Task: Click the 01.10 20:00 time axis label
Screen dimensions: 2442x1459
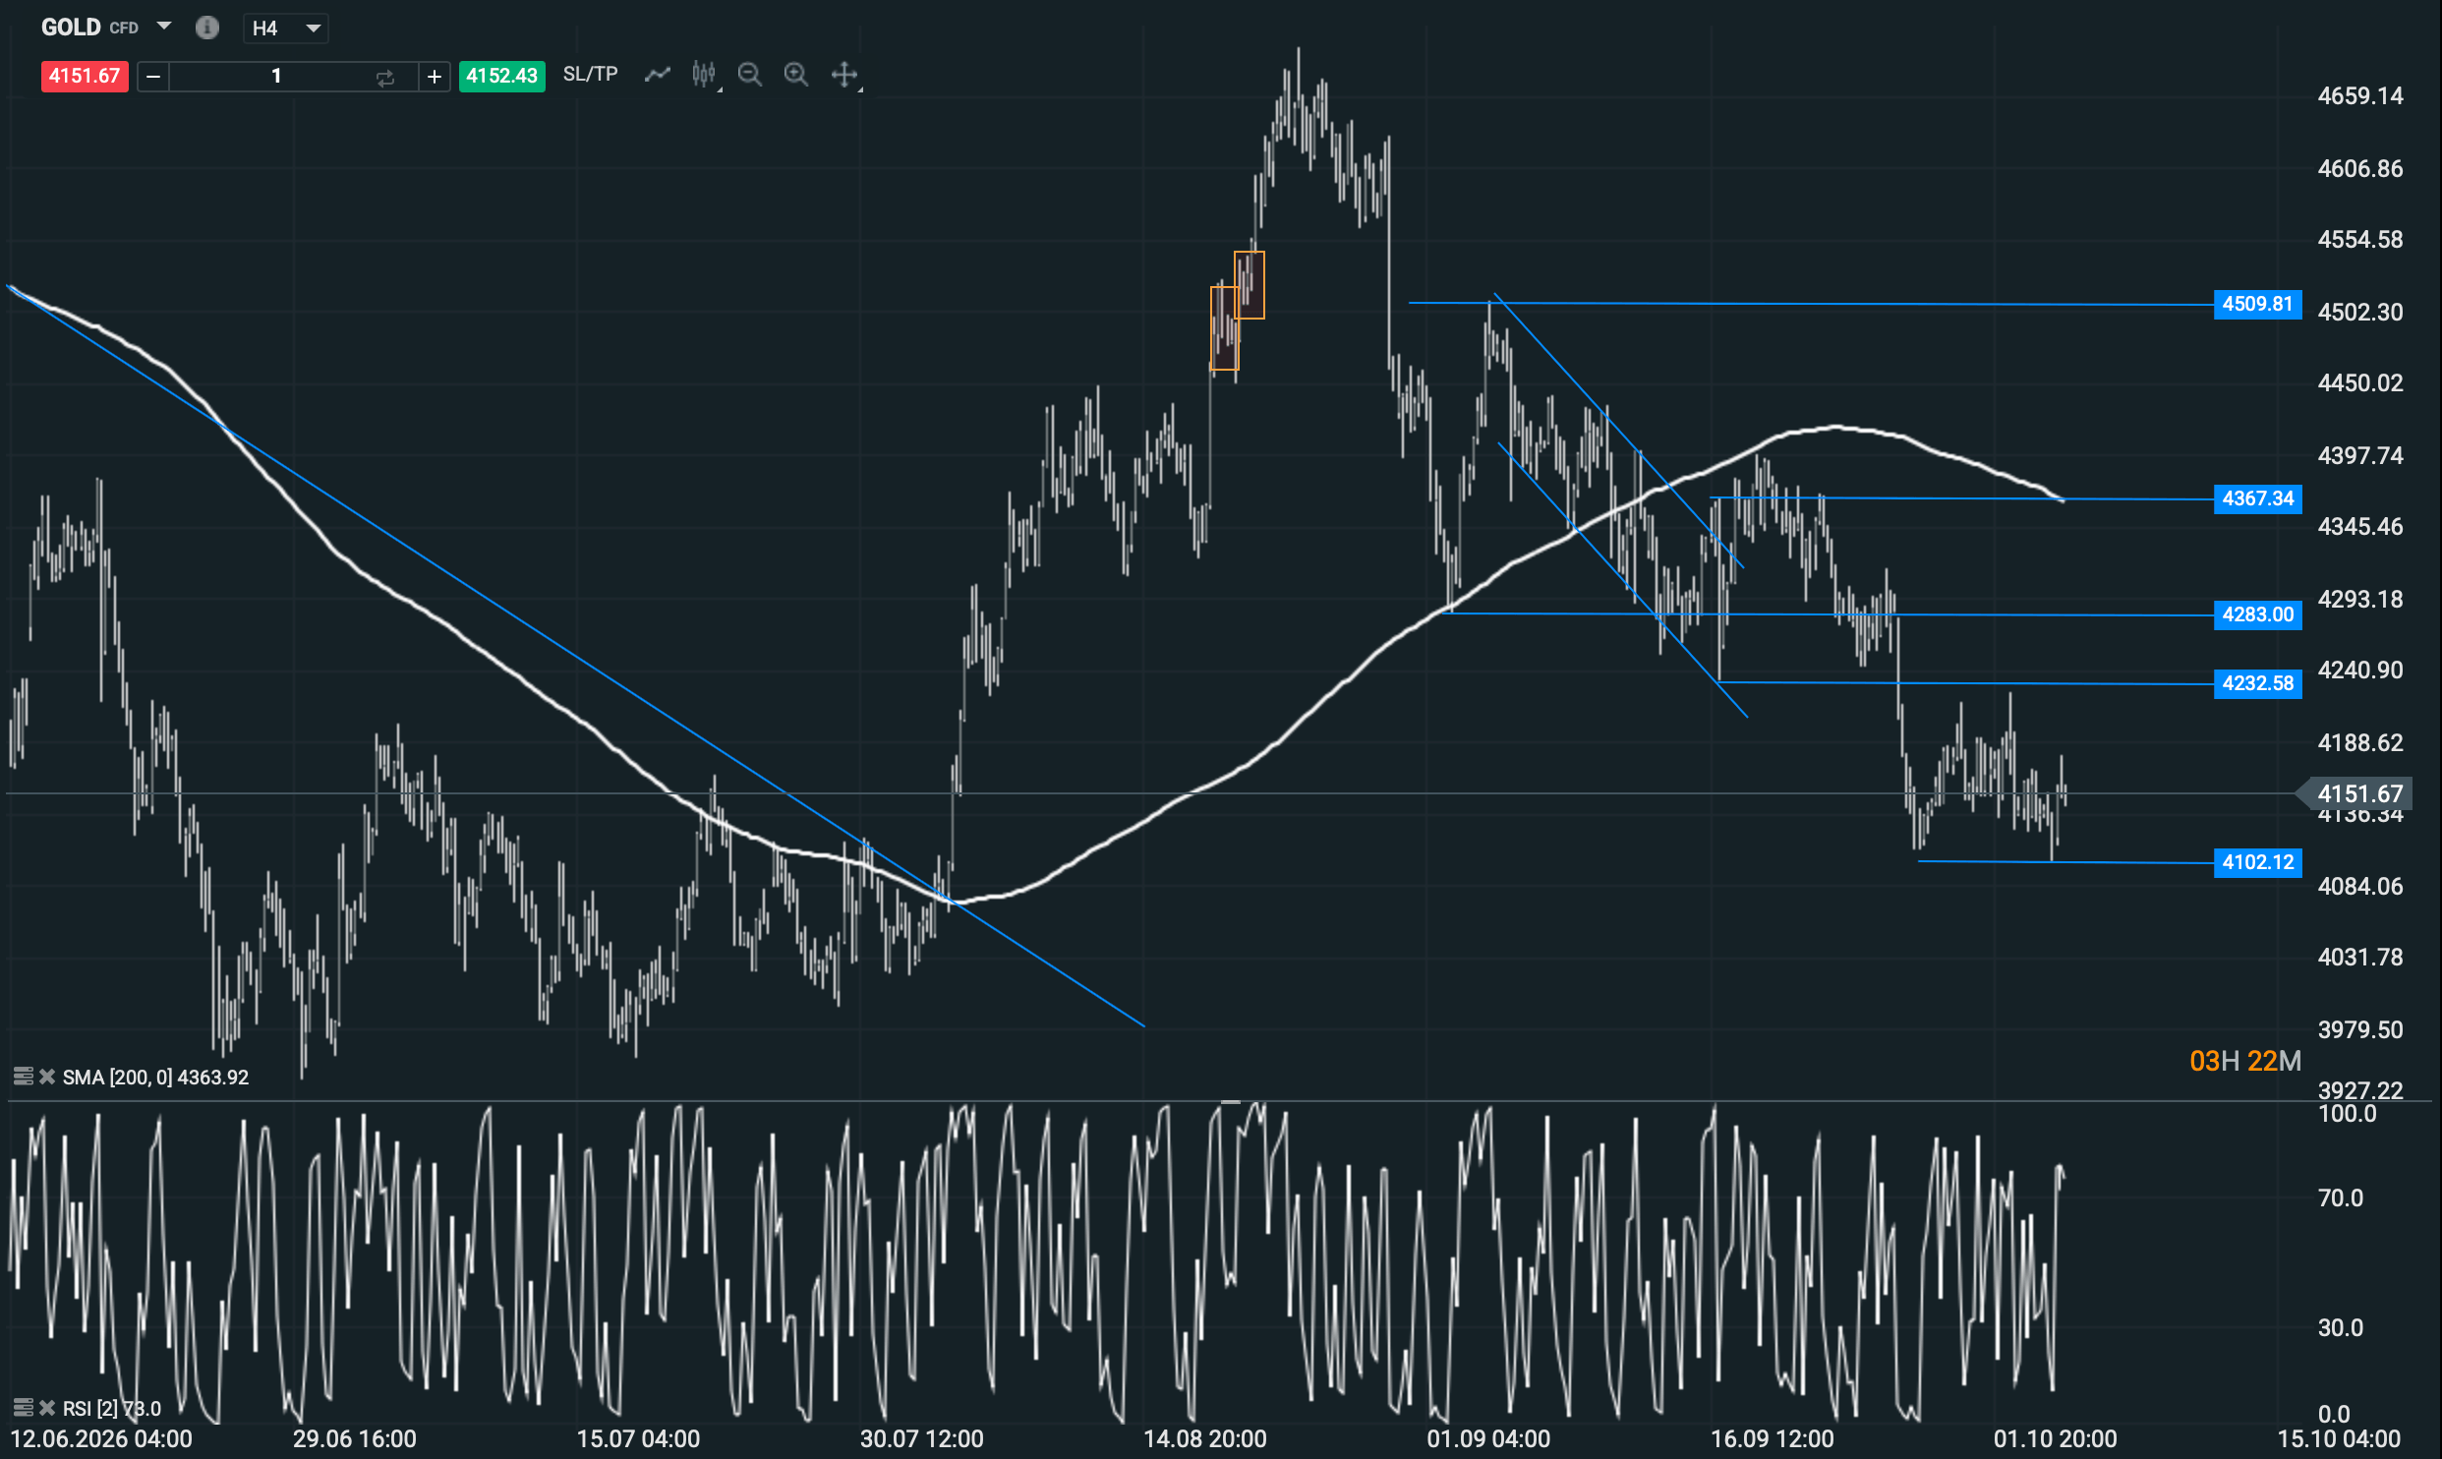Action: [x=2055, y=1438]
